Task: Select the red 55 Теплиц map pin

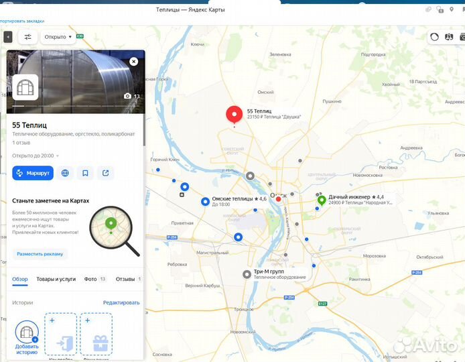Action: [x=234, y=115]
